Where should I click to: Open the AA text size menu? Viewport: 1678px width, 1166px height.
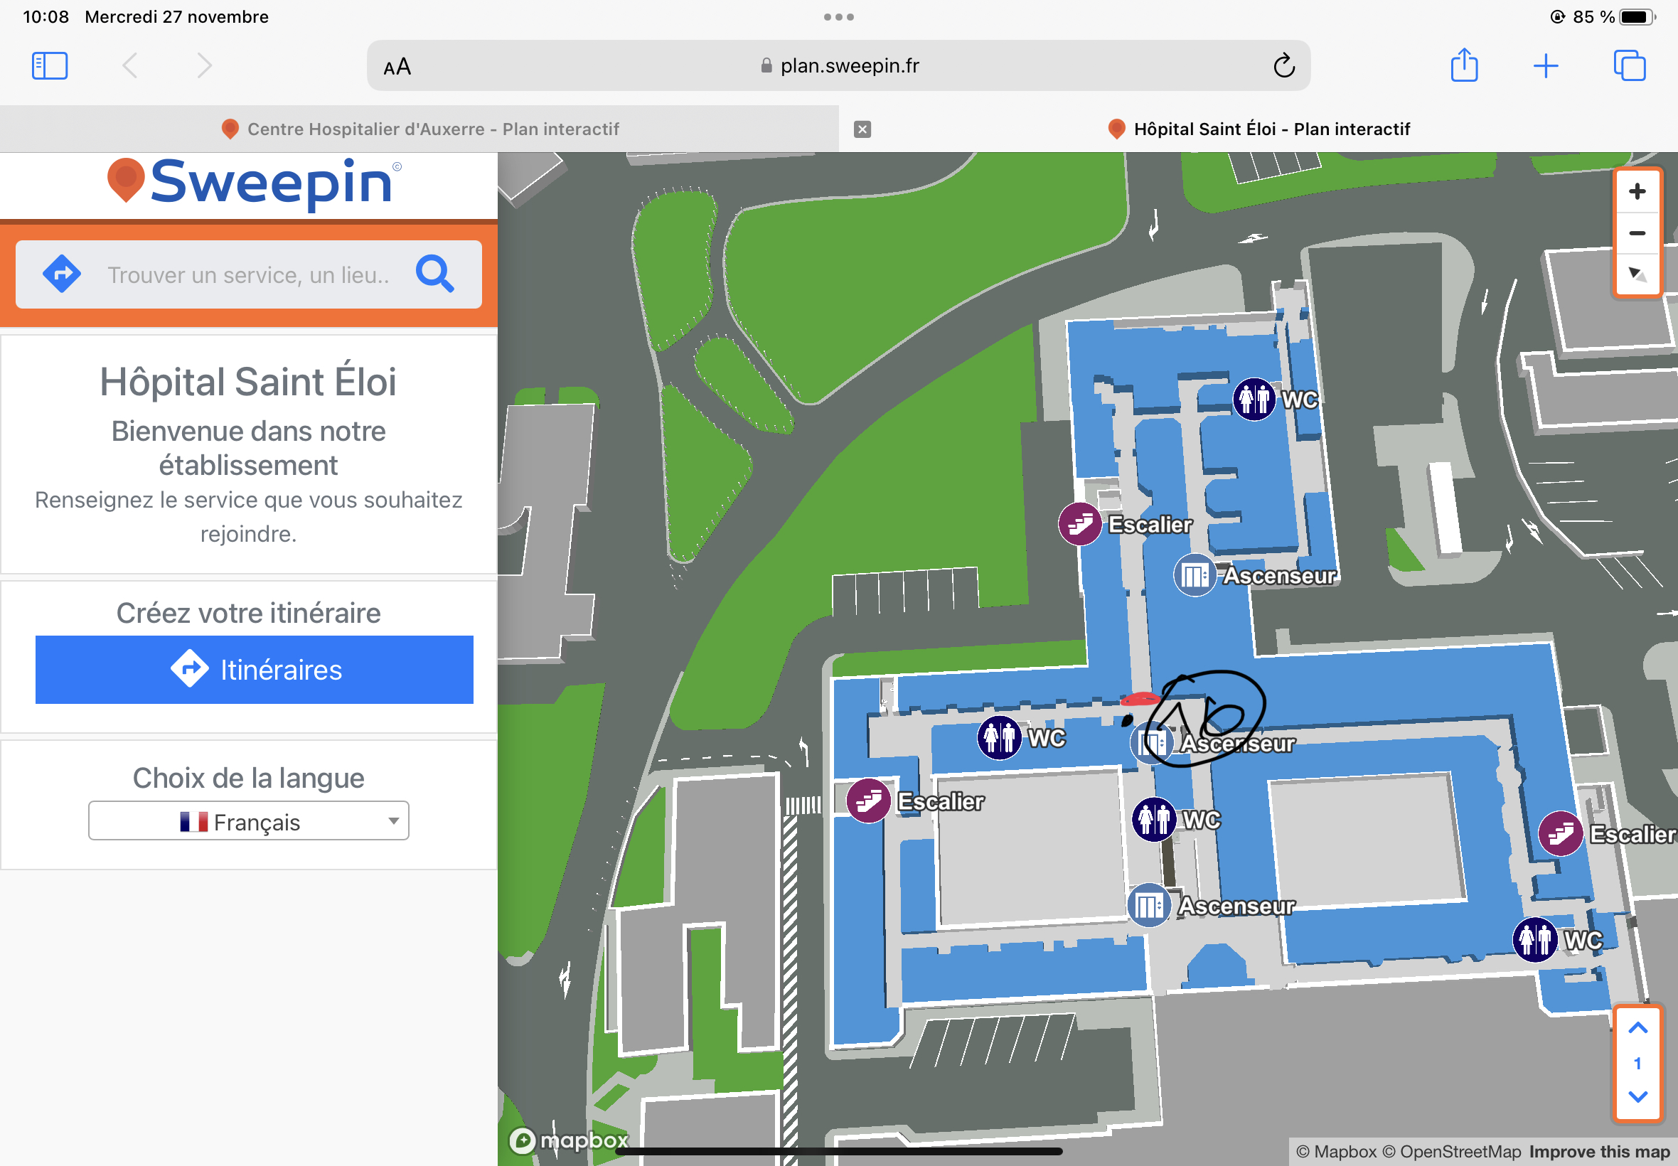click(x=397, y=68)
